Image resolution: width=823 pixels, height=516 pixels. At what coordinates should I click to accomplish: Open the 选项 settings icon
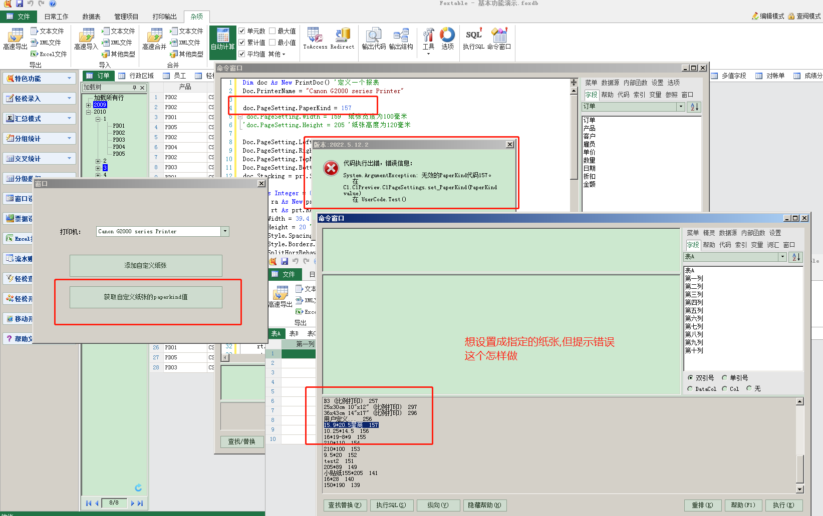[x=447, y=39]
